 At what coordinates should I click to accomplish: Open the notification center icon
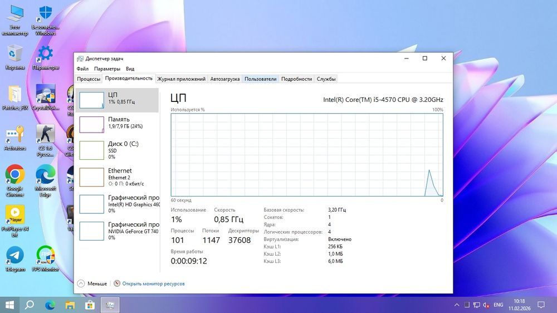[x=541, y=305]
